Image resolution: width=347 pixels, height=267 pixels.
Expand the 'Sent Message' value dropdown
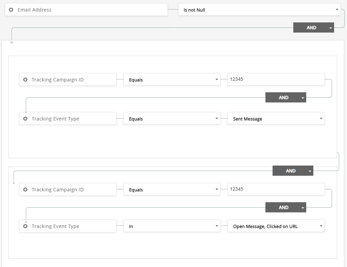(x=276, y=119)
